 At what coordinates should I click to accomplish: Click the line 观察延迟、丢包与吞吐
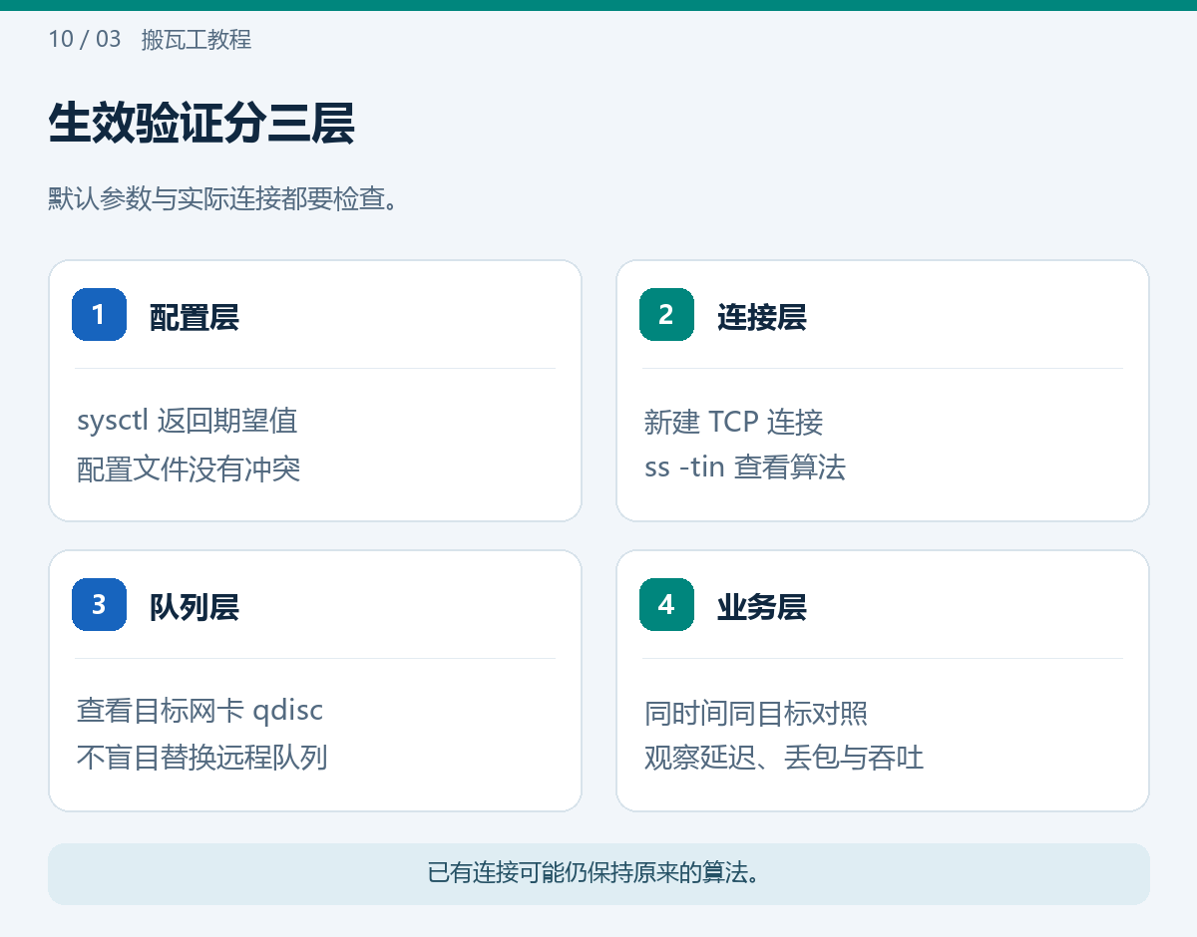pyautogui.click(x=784, y=758)
